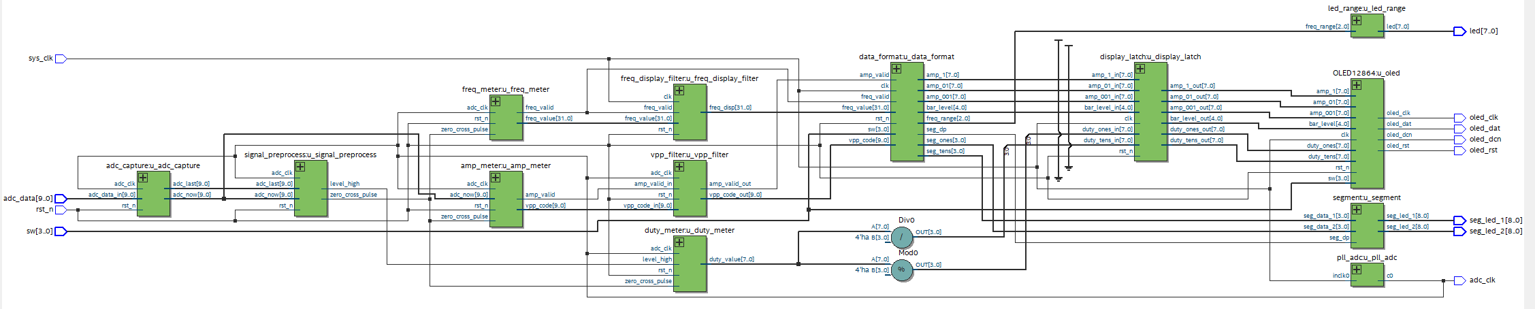The width and height of the screenshot is (1535, 309).
Task: Expand the data_format module plus icon
Action: [x=896, y=69]
